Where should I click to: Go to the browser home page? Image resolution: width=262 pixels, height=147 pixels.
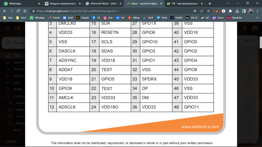25,11
